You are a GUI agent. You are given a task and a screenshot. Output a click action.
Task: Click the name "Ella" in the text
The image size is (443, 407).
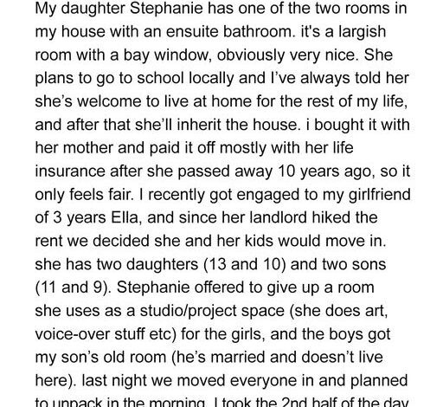tap(126, 217)
